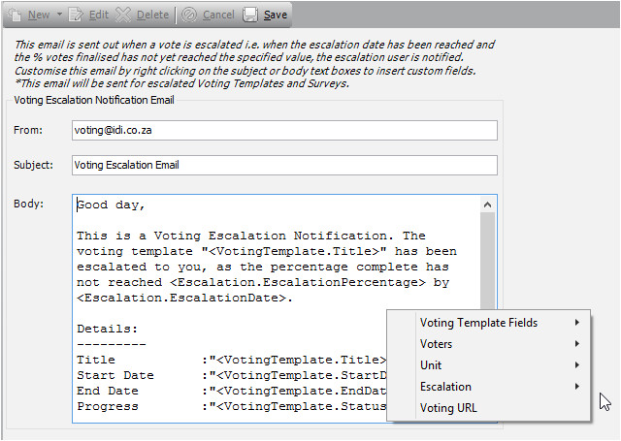
Task: Select Voting URL from context menu
Action: pos(448,408)
